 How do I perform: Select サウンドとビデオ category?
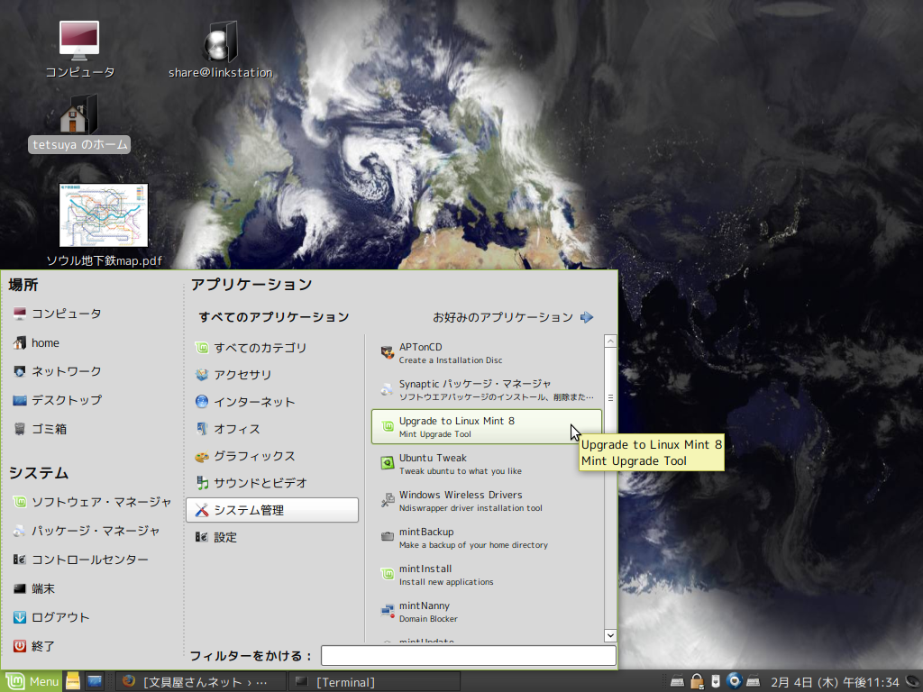(272, 483)
